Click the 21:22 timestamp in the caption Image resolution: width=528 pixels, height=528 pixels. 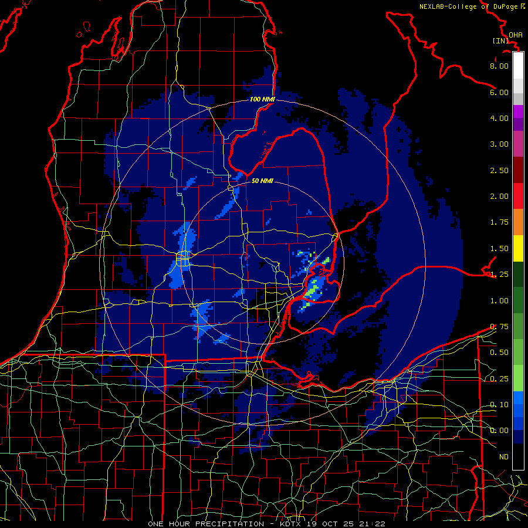click(x=373, y=524)
